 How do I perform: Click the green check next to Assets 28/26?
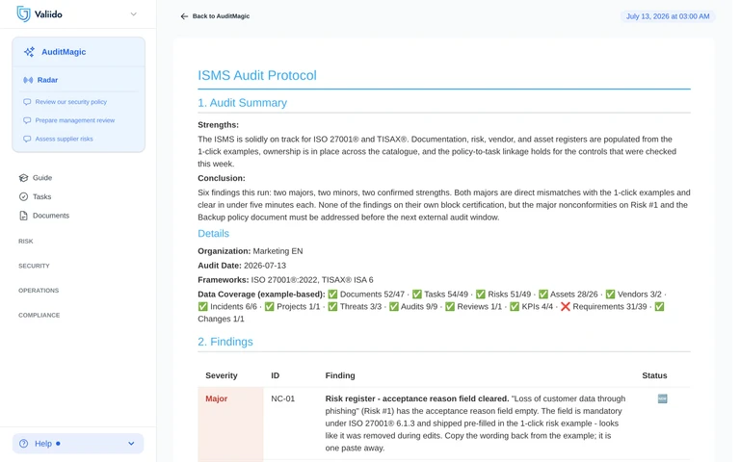543,295
